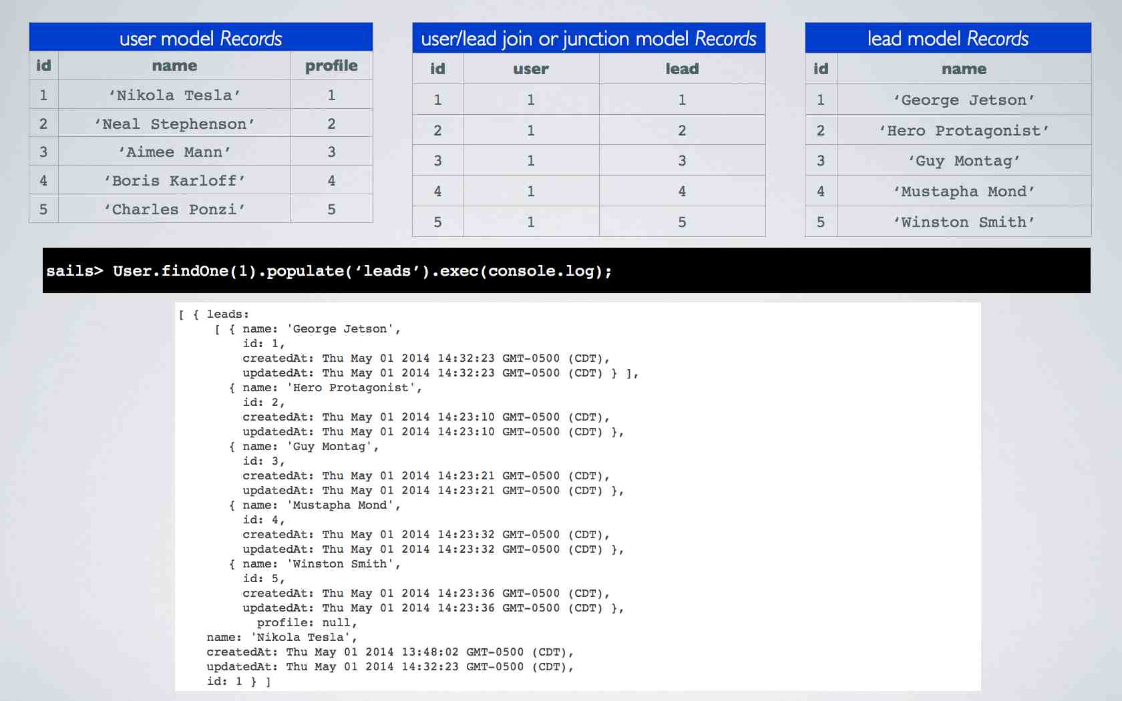Click the 'lead' column header in junction table

[682, 69]
